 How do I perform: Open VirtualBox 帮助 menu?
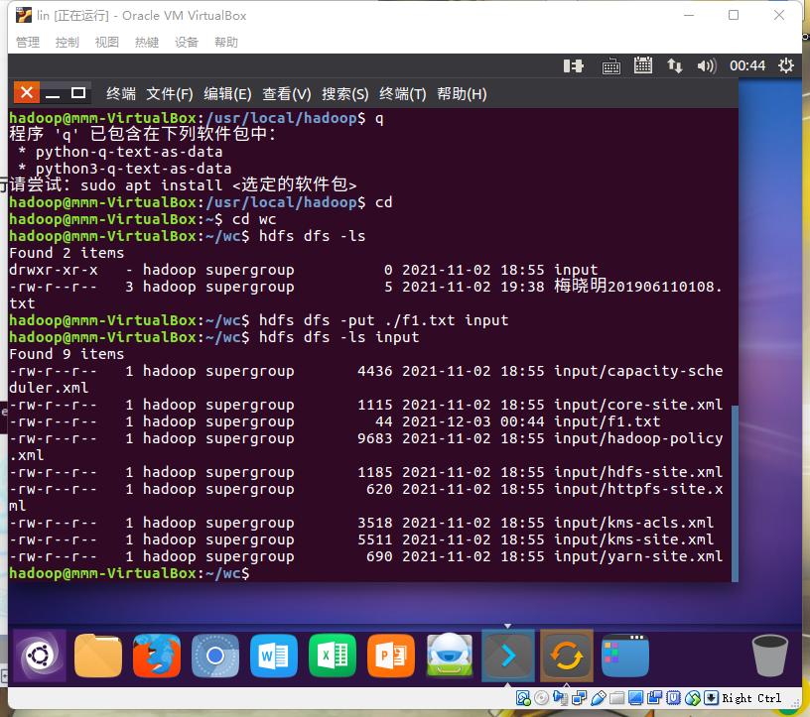(226, 43)
